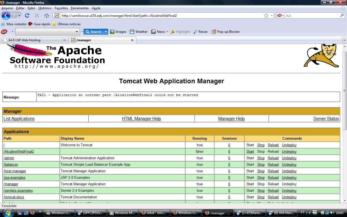Screen dimensions: 347x217
Task: Open the Histórico menu
Action: click(45, 8)
